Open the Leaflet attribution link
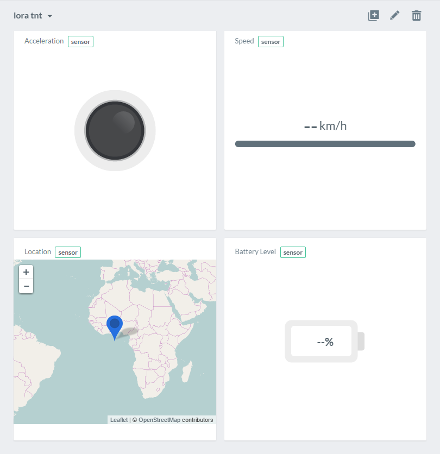440x454 pixels. (x=119, y=420)
